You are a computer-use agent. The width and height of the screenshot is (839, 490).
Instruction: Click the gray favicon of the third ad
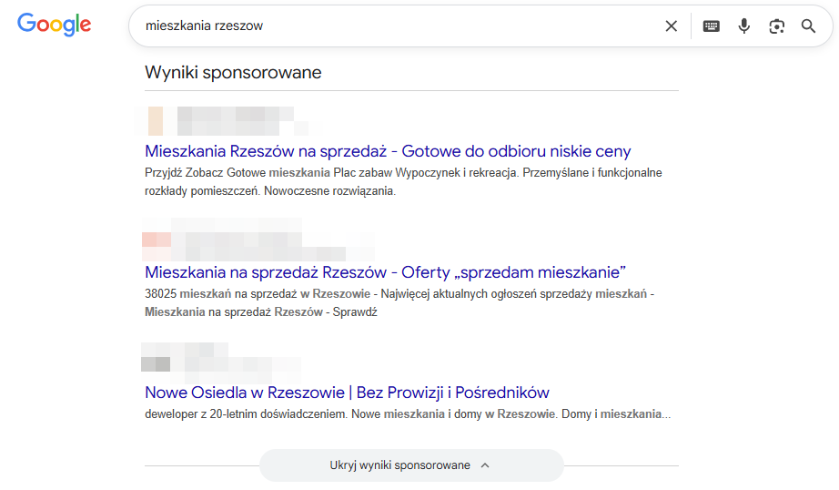[x=157, y=362]
